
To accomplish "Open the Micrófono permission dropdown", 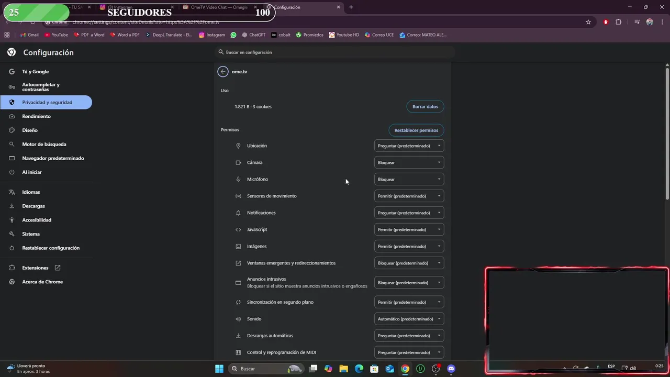I will 409,179.
